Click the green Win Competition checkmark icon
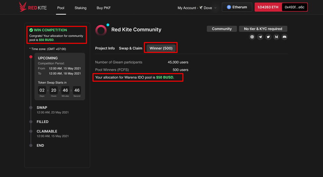The width and height of the screenshot is (323, 177). (31, 30)
